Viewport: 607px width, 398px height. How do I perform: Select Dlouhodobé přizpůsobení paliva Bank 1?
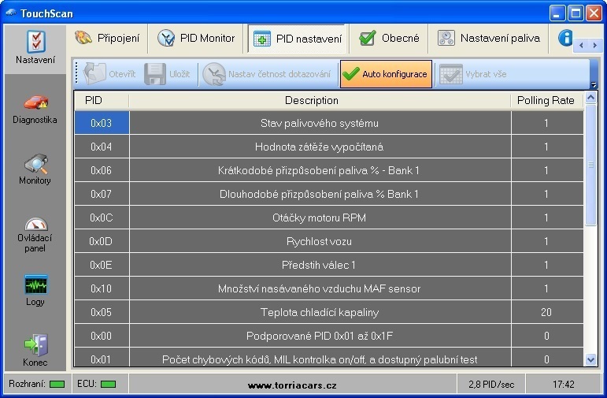(x=320, y=194)
